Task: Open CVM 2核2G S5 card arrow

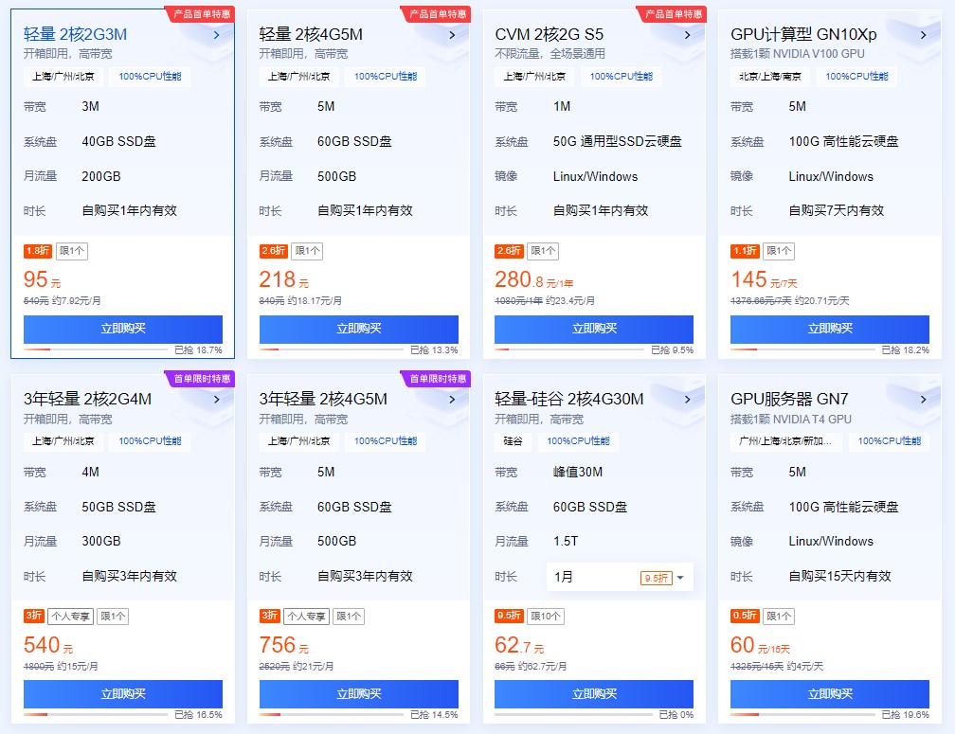Action: (x=688, y=35)
